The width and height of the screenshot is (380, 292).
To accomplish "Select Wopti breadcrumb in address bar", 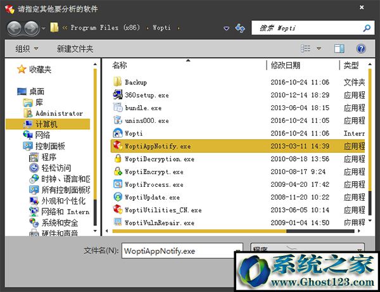I will [161, 28].
